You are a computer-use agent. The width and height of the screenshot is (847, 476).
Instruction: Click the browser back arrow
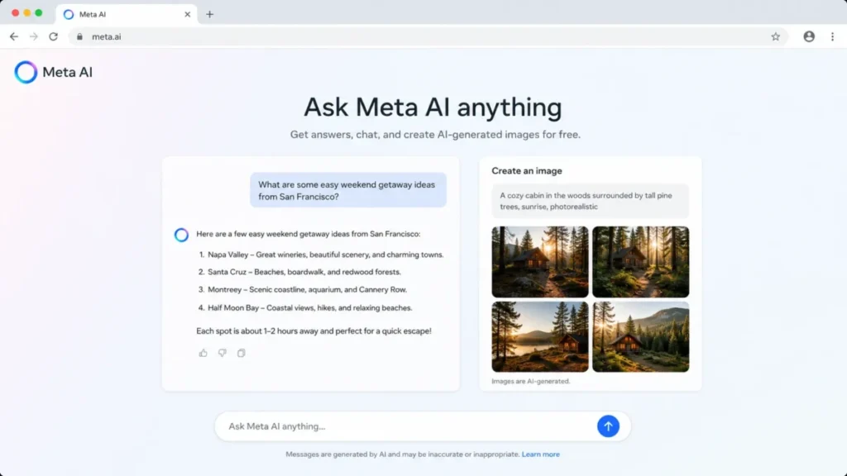click(x=14, y=36)
